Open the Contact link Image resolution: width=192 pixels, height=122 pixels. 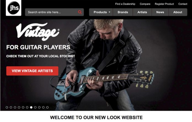[x=183, y=4]
